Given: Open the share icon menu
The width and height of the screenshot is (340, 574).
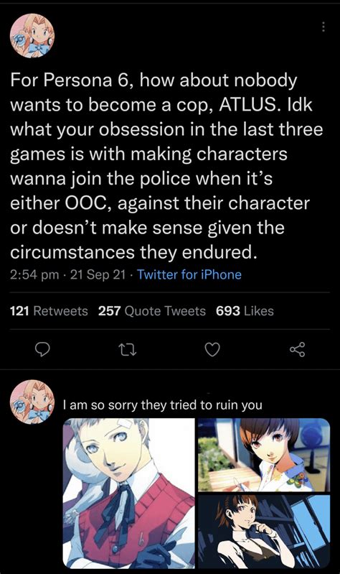Looking at the screenshot, I should coord(297,350).
